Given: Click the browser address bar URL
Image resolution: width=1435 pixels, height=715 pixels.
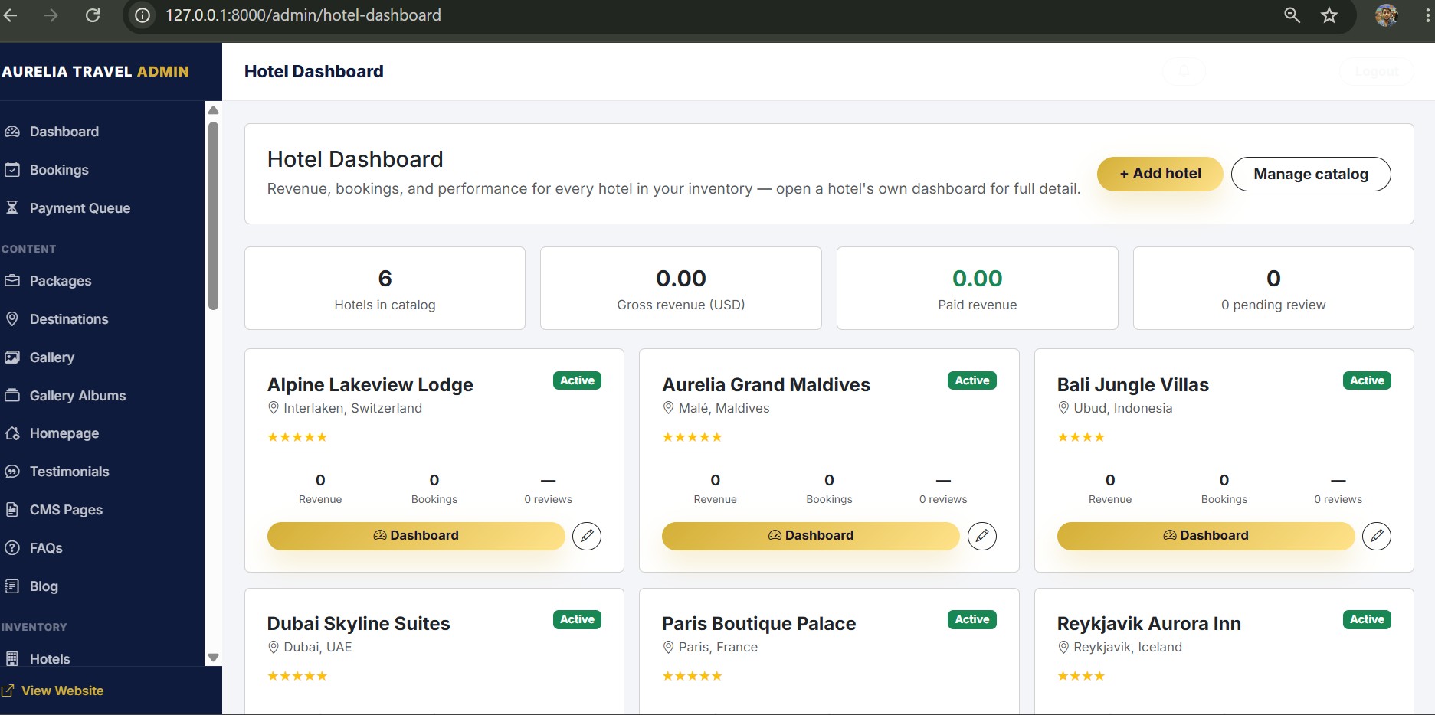Looking at the screenshot, I should [x=303, y=15].
